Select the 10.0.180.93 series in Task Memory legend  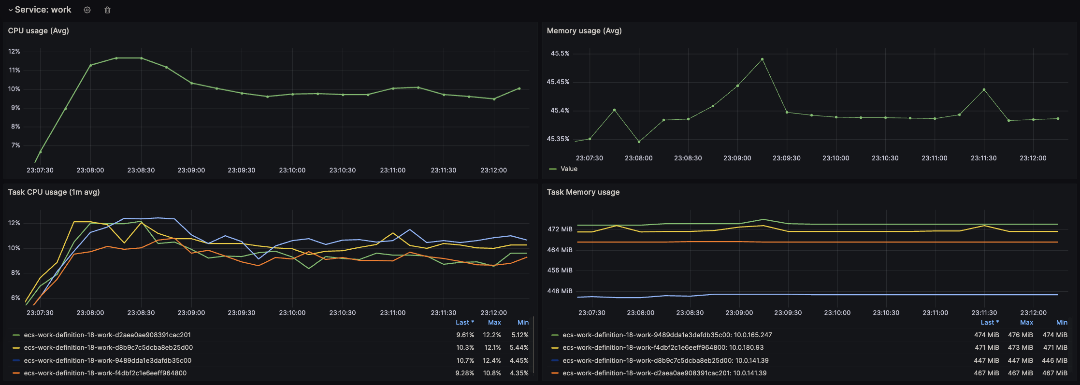663,348
